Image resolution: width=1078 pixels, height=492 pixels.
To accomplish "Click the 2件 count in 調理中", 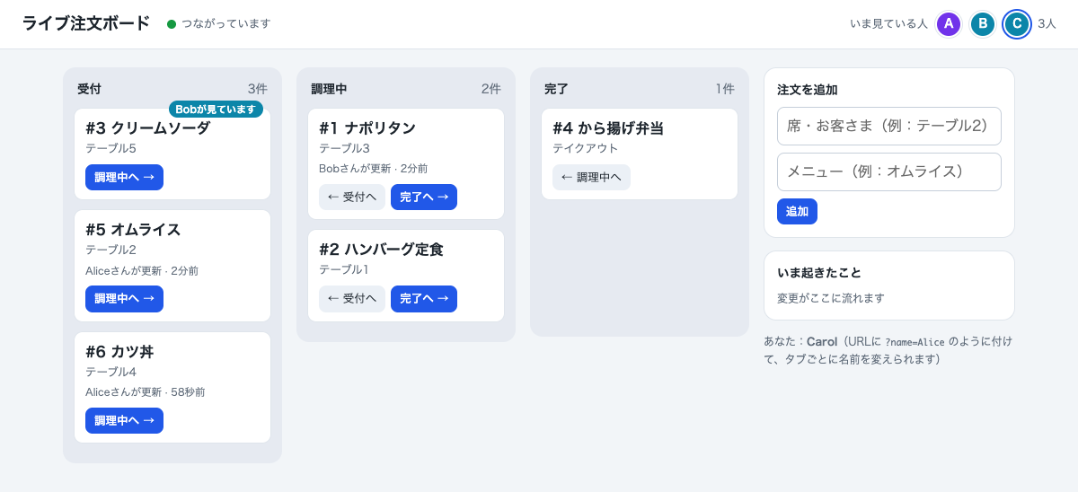I will click(491, 89).
